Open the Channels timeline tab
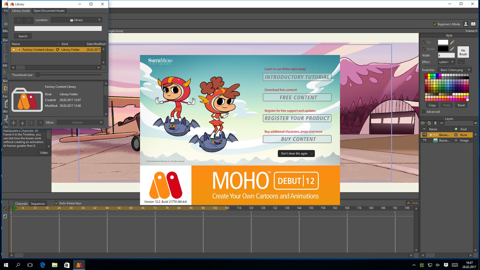Screen dimensions: 480x270 (x=21, y=204)
